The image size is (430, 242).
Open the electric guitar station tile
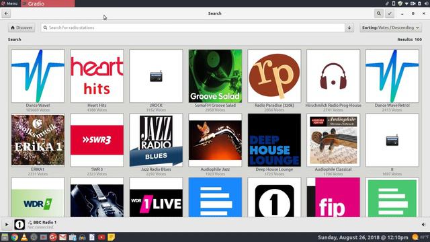tap(97, 197)
